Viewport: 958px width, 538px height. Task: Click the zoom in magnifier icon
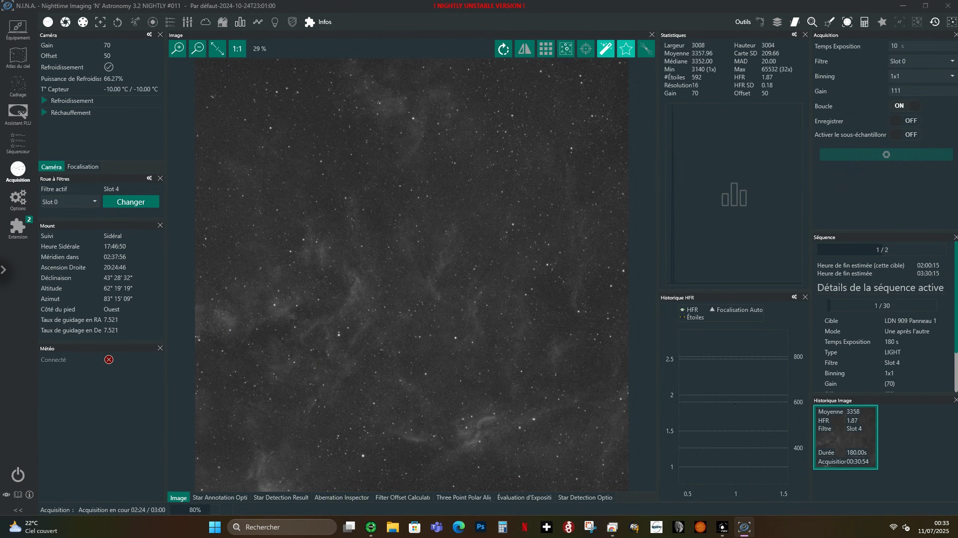[x=178, y=48]
